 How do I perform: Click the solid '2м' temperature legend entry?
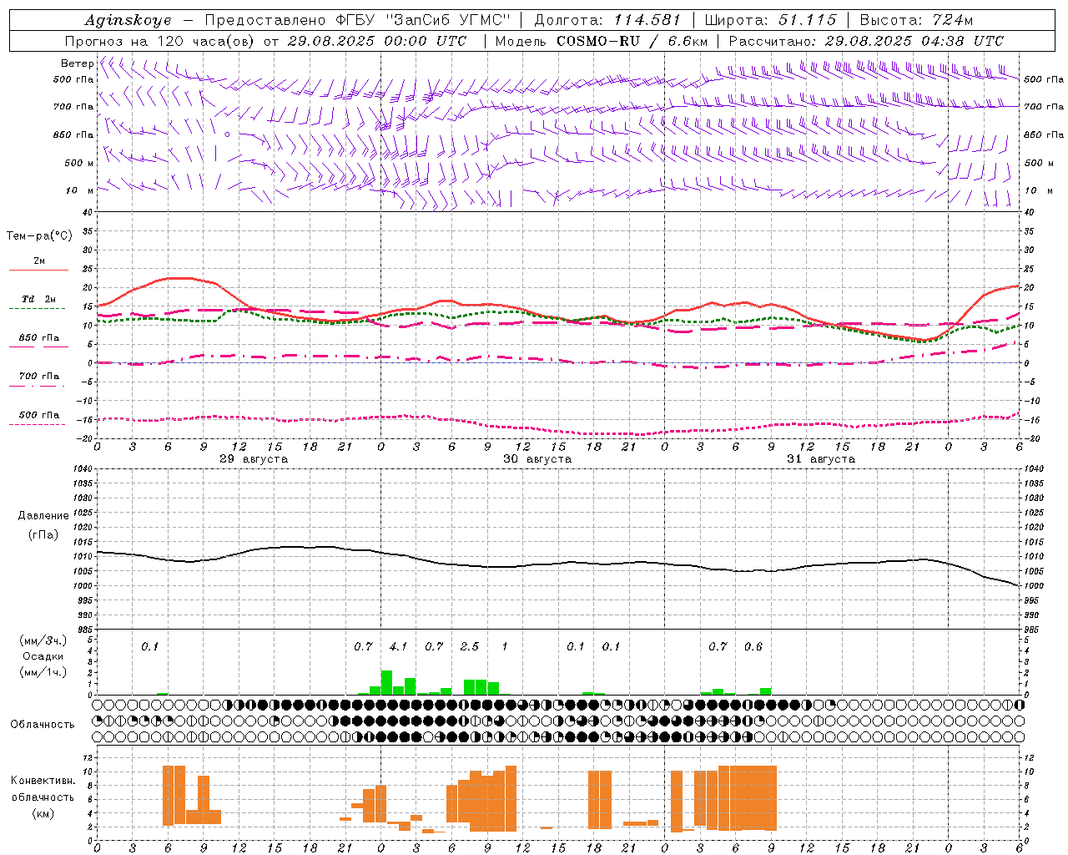pyautogui.click(x=39, y=261)
